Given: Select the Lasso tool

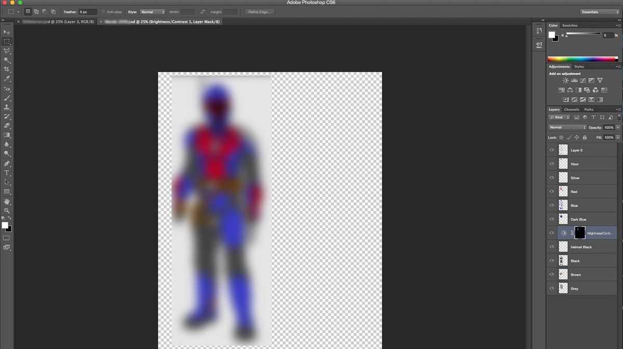Looking at the screenshot, I should pos(7,51).
